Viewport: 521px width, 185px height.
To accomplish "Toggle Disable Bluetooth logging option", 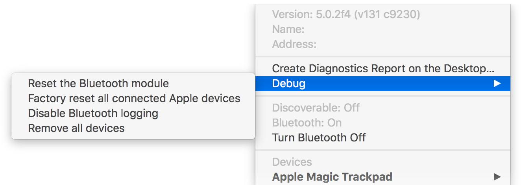I will click(x=93, y=113).
